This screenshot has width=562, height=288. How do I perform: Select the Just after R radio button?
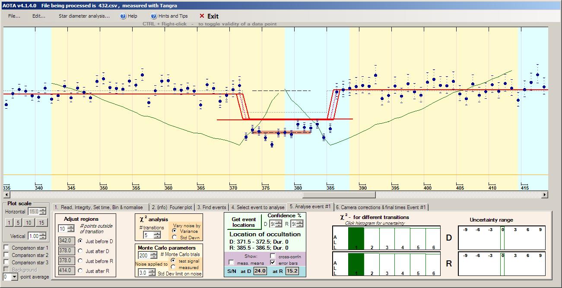click(x=80, y=271)
